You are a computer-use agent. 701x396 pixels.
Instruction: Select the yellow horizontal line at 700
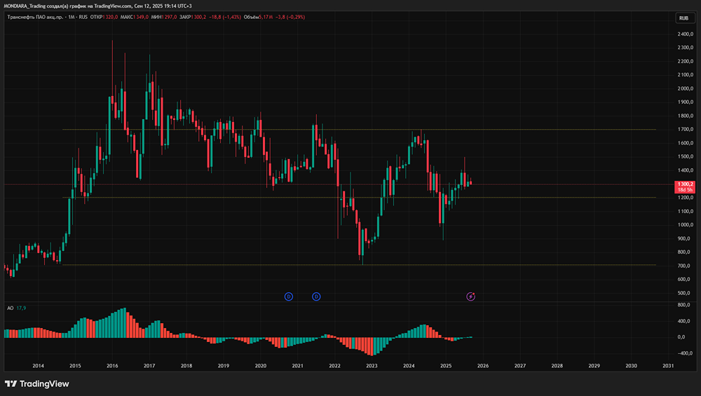point(360,265)
